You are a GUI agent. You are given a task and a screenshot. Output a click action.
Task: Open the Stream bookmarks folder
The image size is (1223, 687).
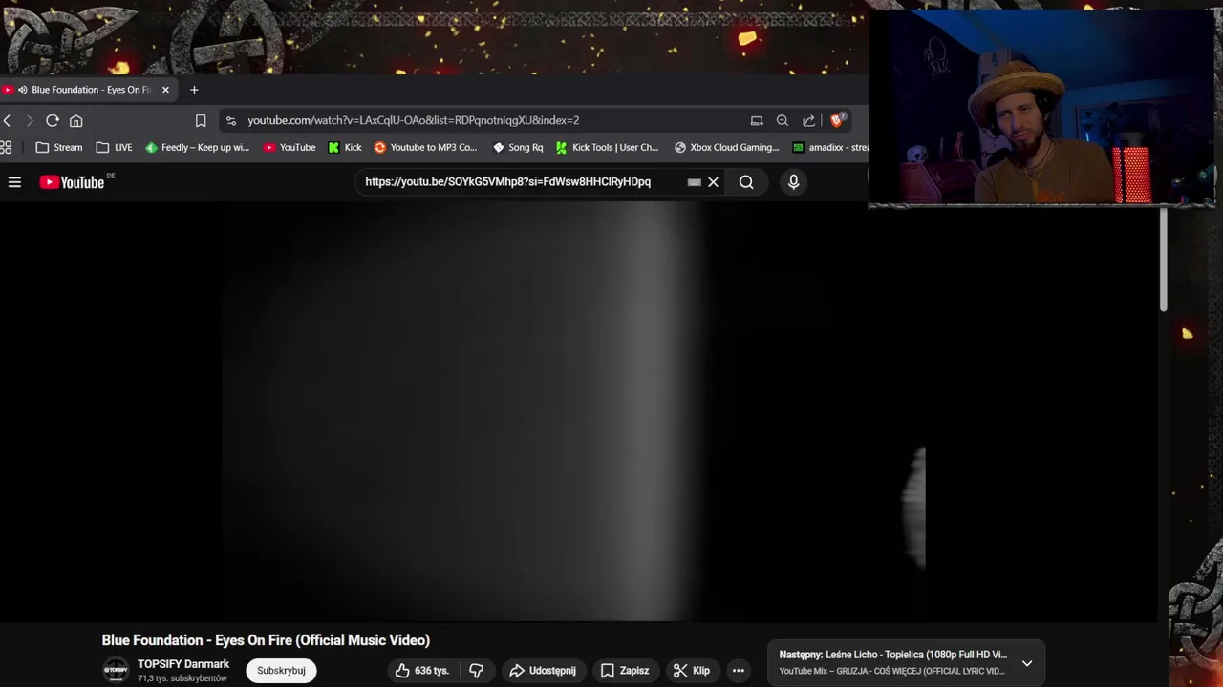tap(59, 147)
